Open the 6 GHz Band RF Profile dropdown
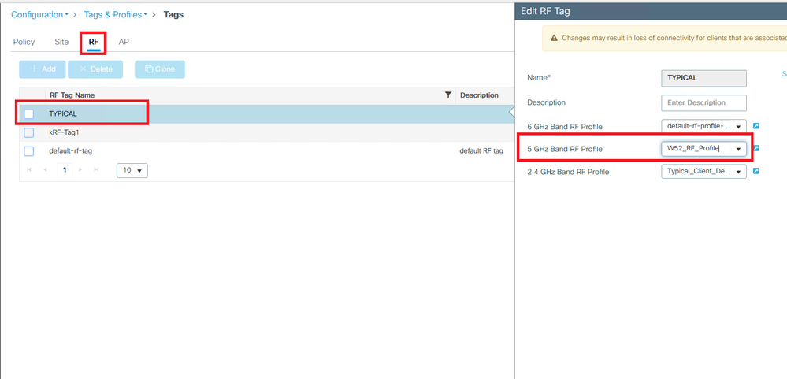The height and width of the screenshot is (379, 787). click(x=703, y=127)
